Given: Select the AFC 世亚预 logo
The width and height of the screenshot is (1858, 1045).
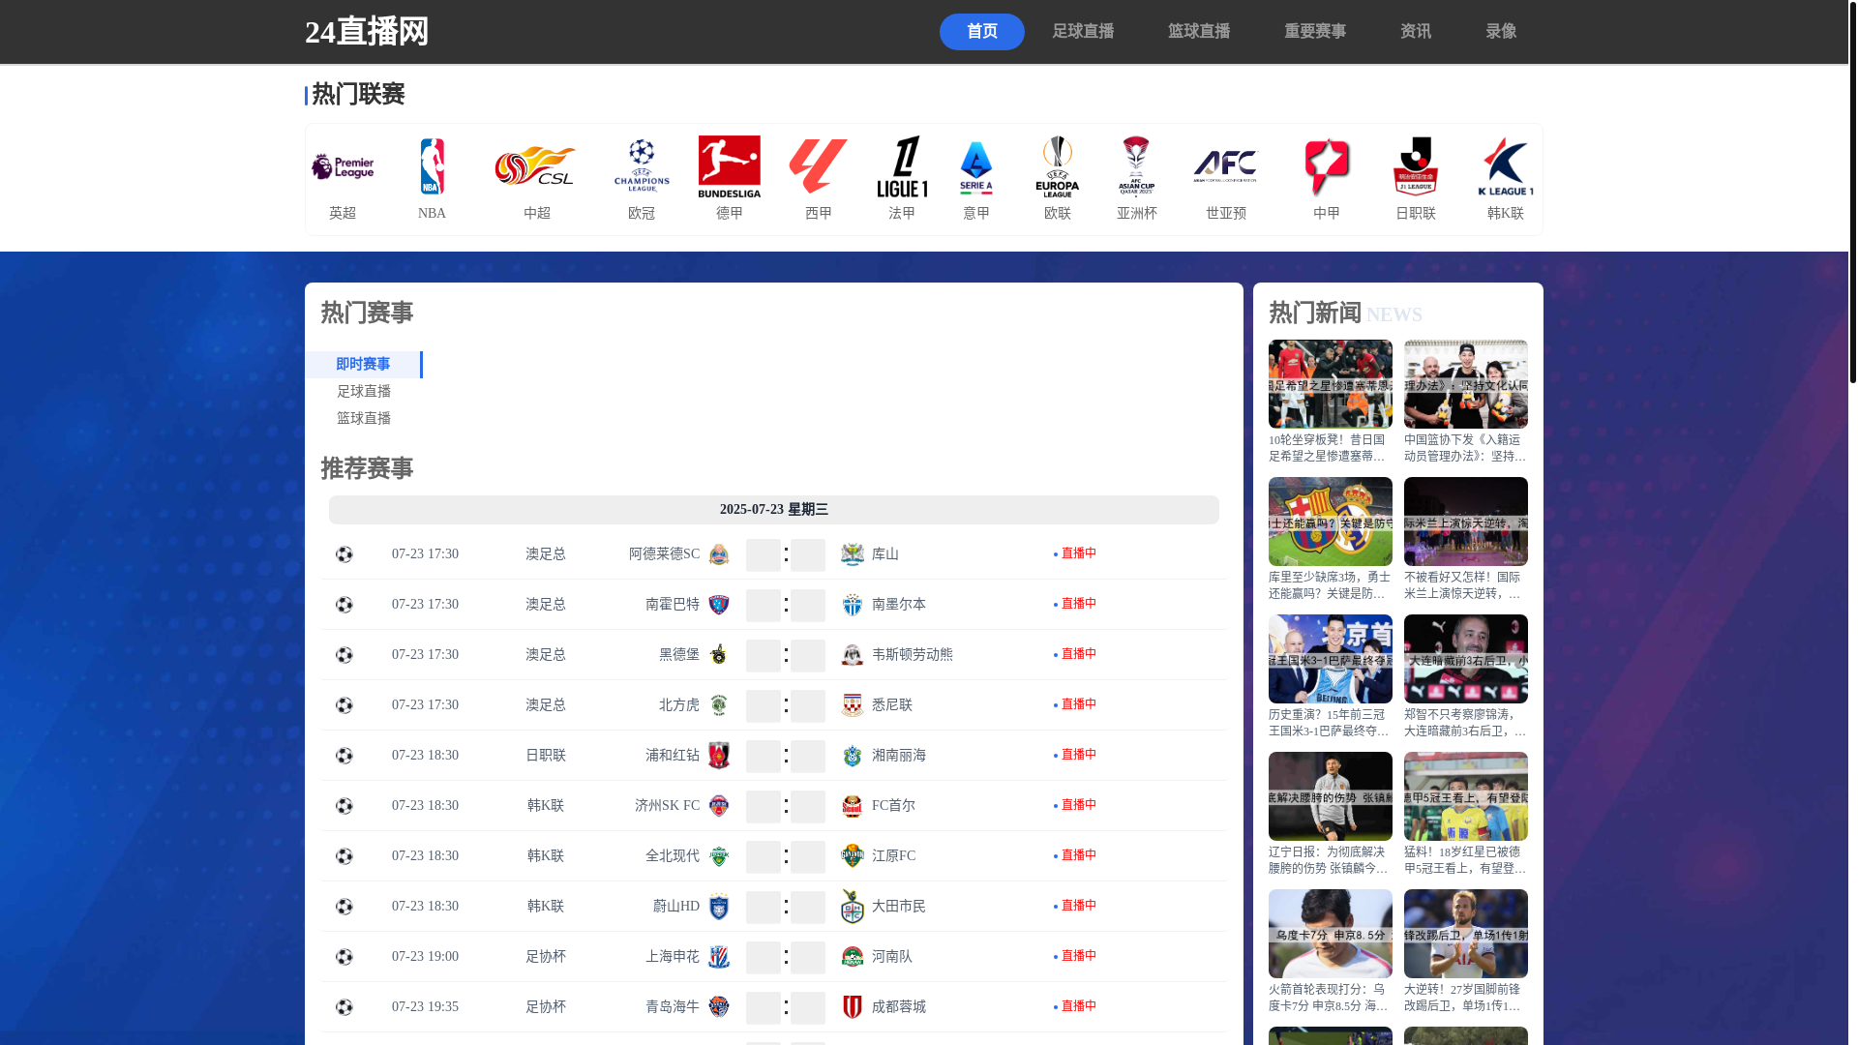Looking at the screenshot, I should 1226,166.
